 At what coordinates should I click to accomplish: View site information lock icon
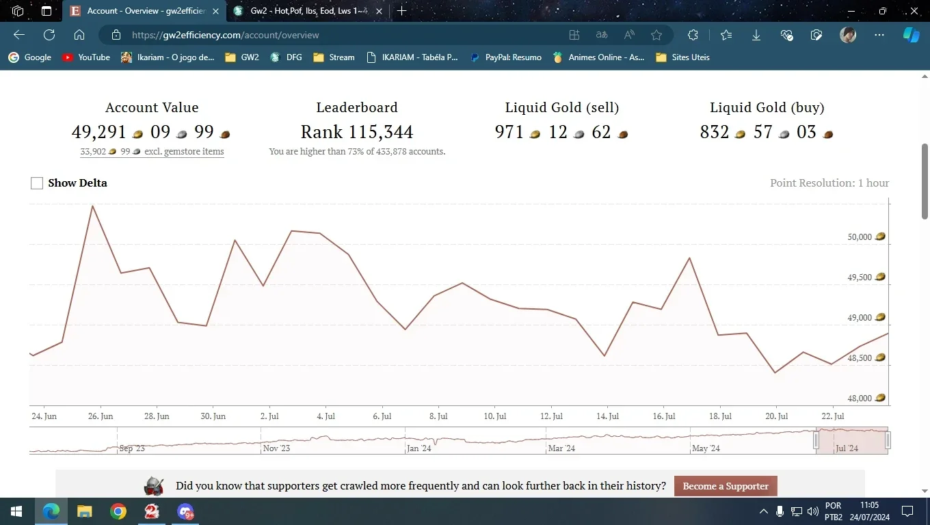116,35
